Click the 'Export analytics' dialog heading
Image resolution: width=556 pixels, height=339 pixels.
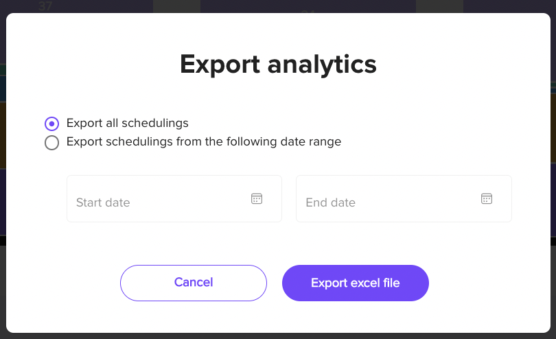pos(279,65)
